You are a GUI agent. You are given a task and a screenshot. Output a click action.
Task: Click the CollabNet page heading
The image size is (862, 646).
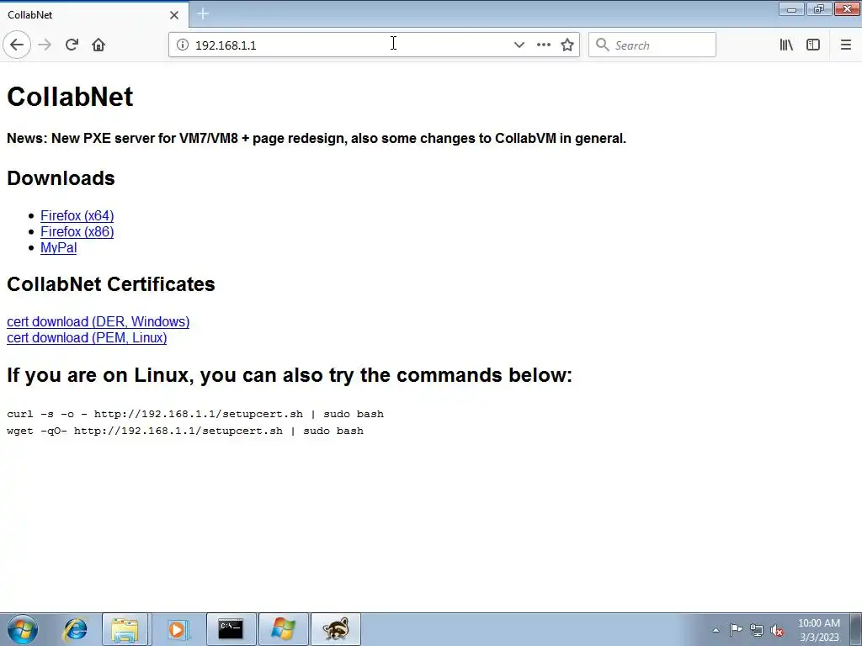point(70,97)
